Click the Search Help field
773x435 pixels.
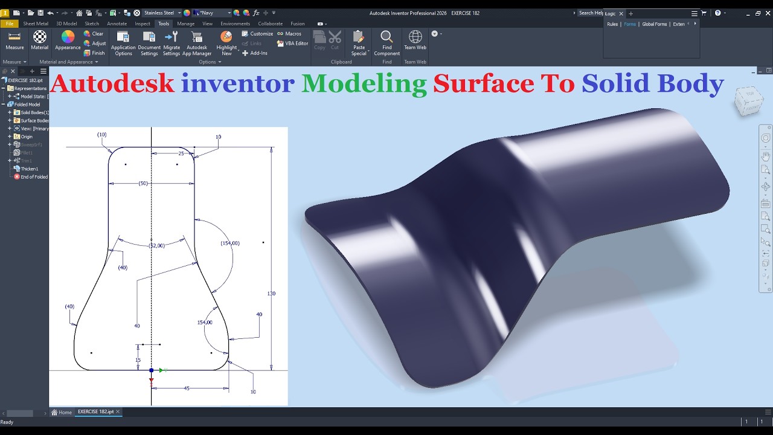(590, 13)
